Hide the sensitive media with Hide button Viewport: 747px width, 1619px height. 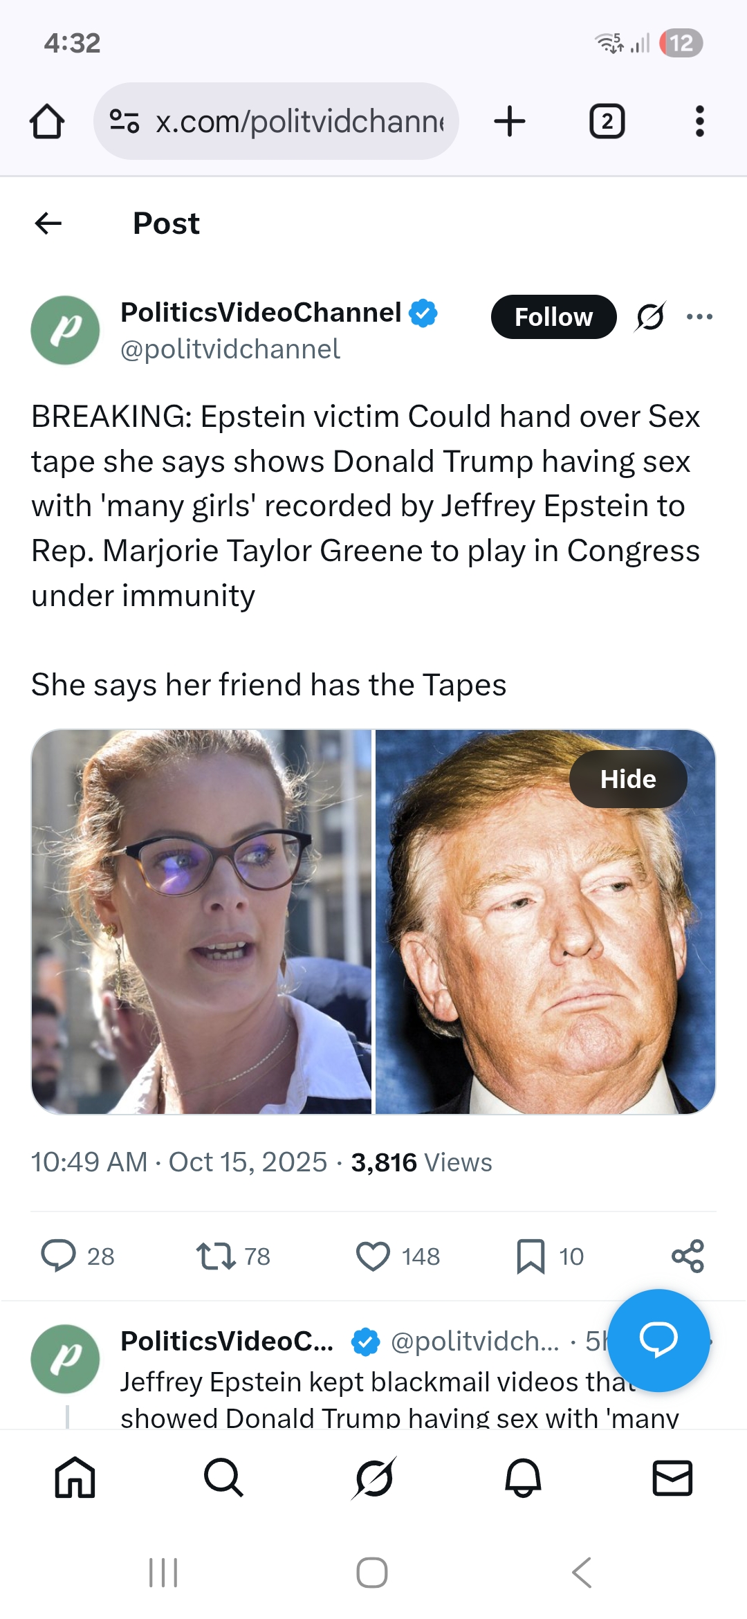(628, 779)
